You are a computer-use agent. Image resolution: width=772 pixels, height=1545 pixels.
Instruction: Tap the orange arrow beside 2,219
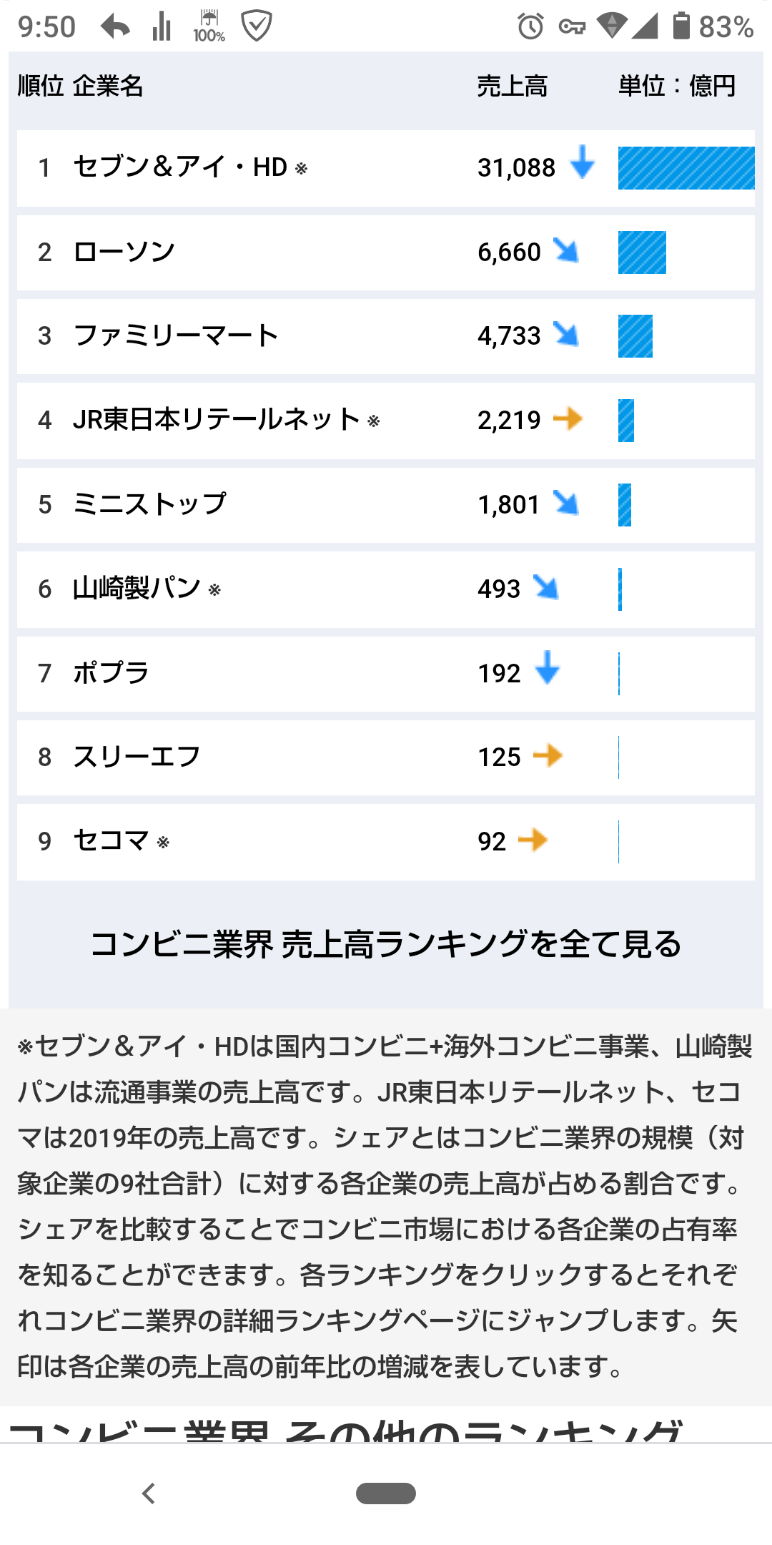tap(568, 418)
